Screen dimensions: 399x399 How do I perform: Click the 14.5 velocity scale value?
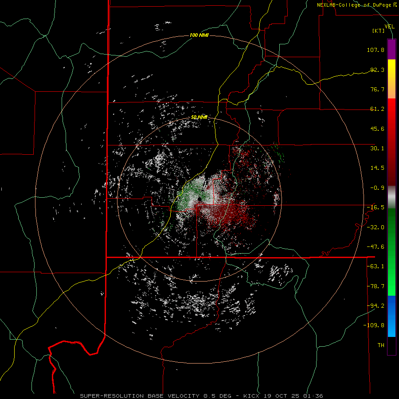click(x=377, y=168)
